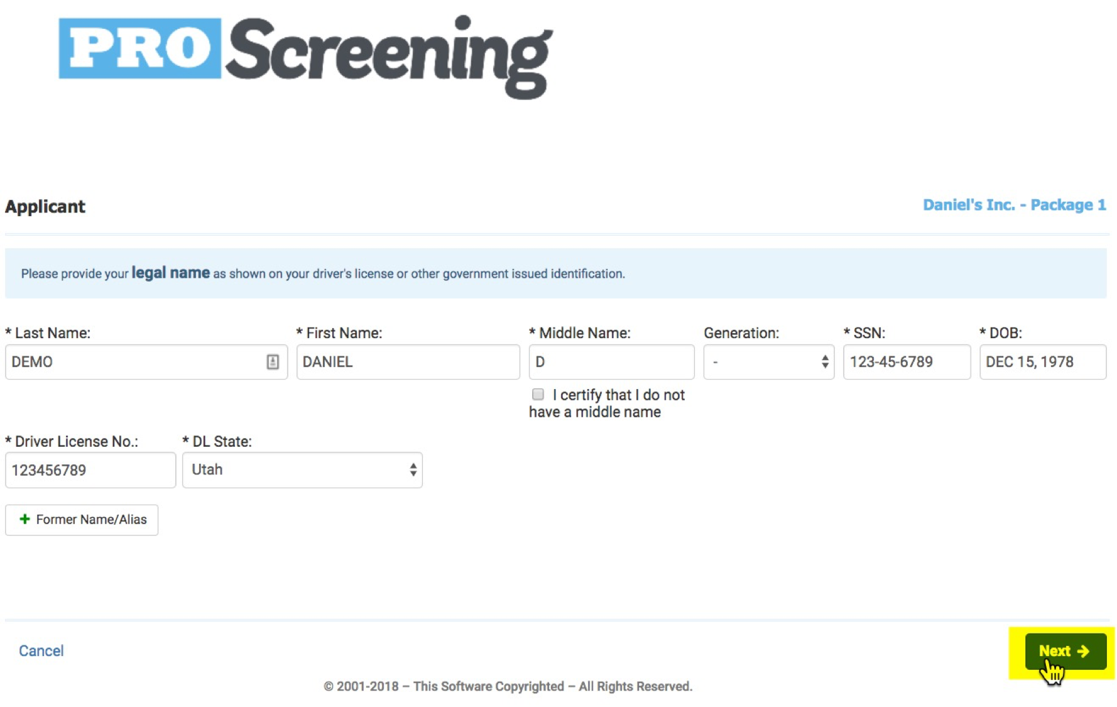Open the DL State dropdown showing Utah
Screen dimensions: 1117x707
click(x=302, y=470)
